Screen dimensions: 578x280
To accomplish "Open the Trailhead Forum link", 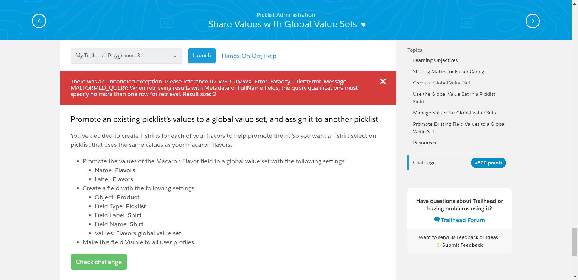I will (x=463, y=220).
